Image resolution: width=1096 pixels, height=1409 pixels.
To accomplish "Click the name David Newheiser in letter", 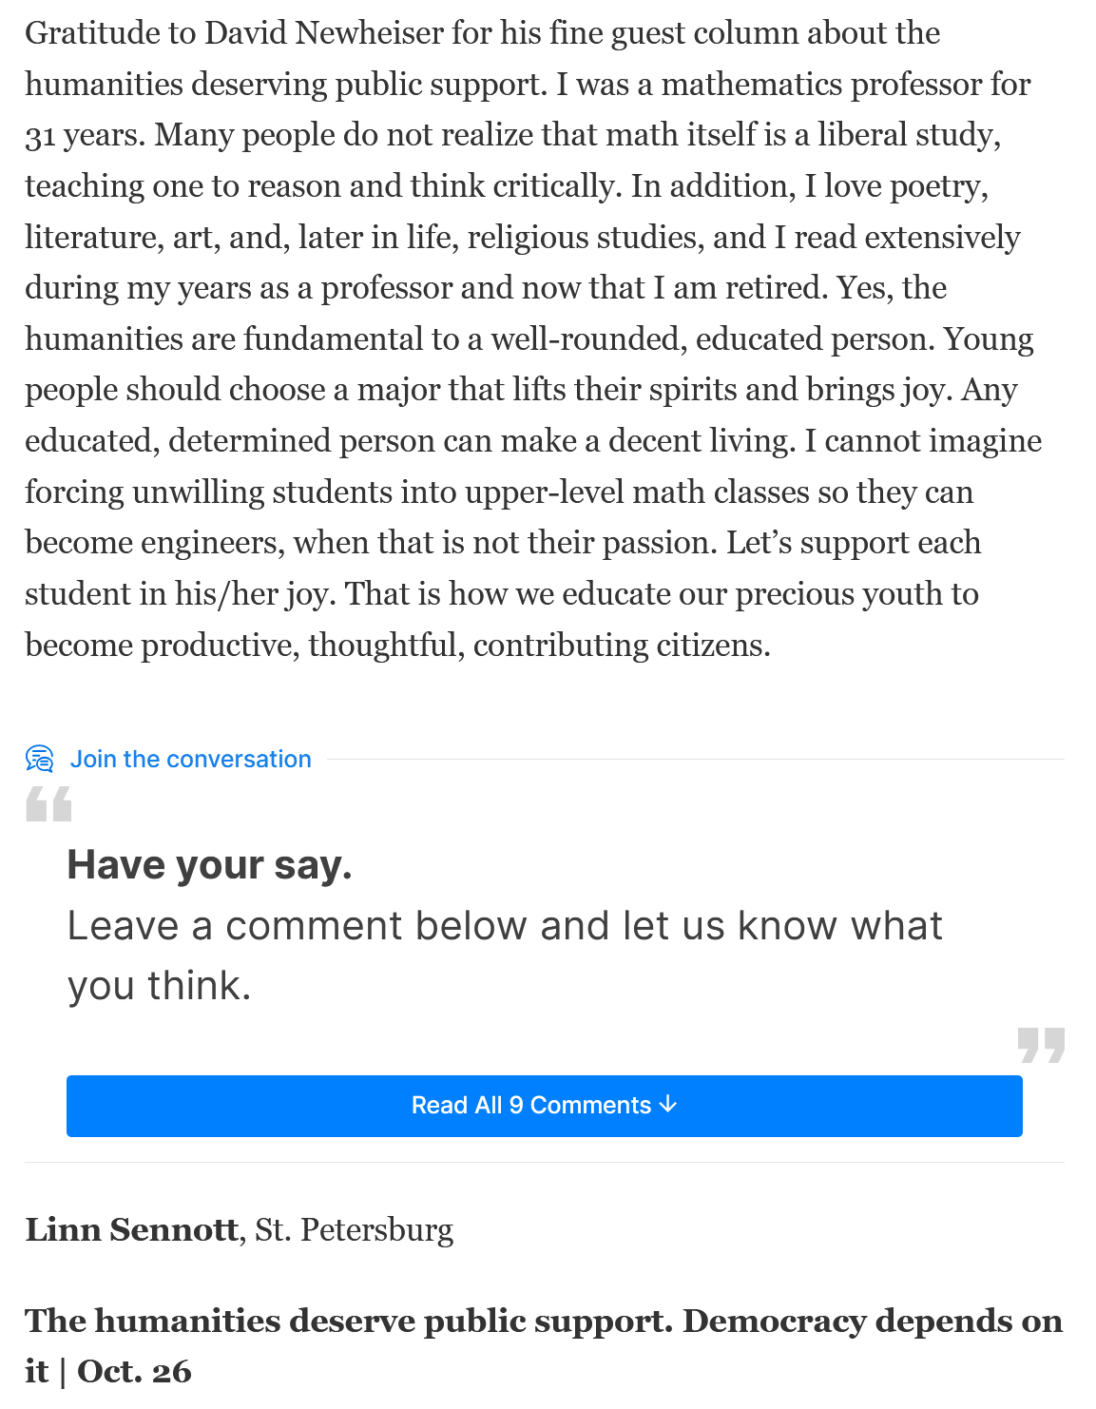I will [x=324, y=33].
